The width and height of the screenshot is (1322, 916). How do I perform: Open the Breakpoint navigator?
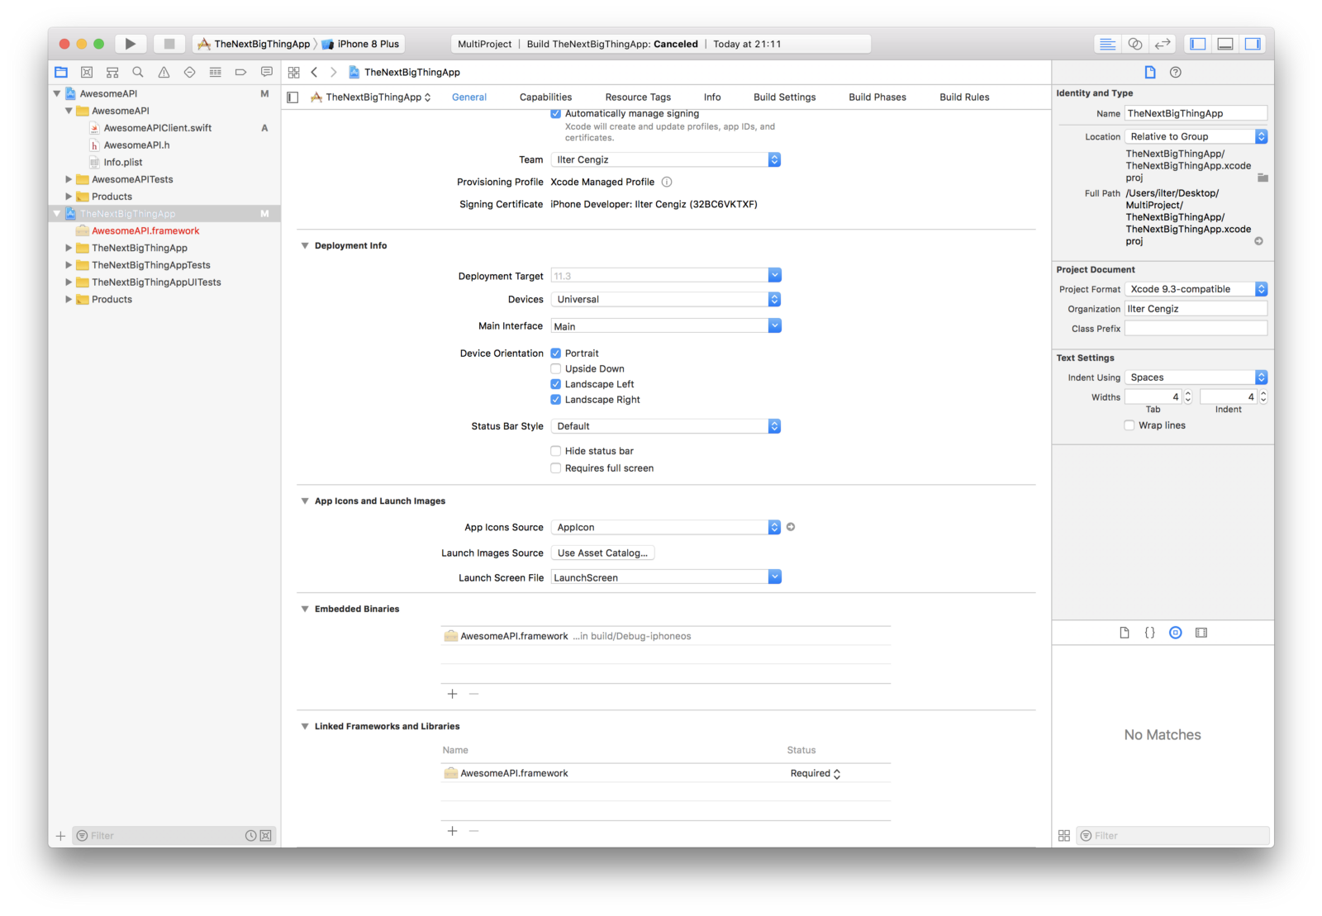click(x=240, y=72)
